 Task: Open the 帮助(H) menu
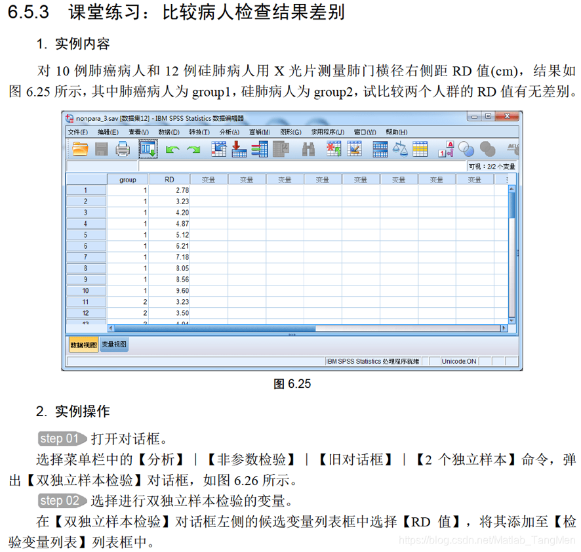click(x=397, y=132)
